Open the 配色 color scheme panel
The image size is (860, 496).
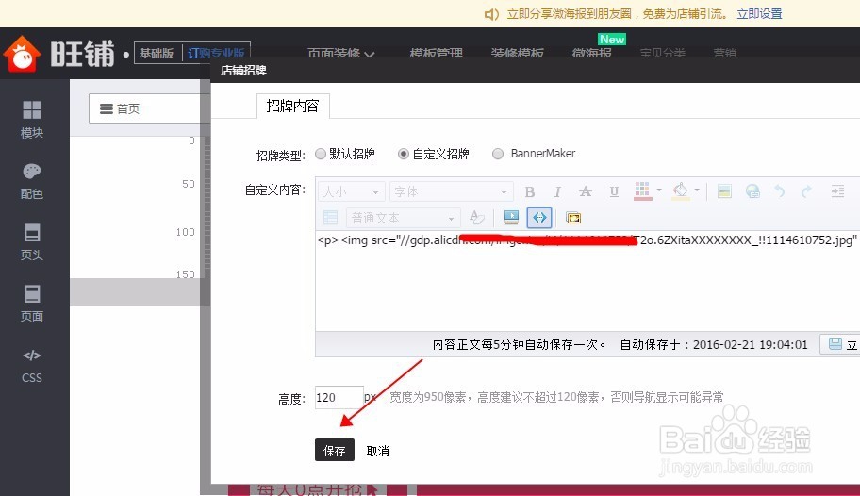point(32,182)
